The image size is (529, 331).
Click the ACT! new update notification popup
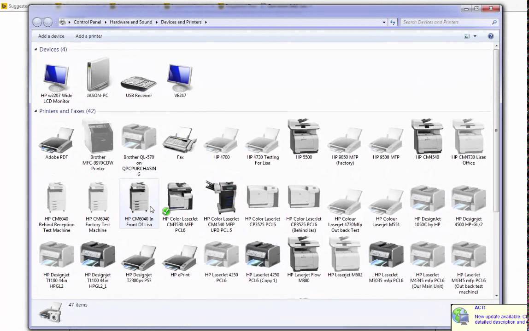(x=490, y=317)
